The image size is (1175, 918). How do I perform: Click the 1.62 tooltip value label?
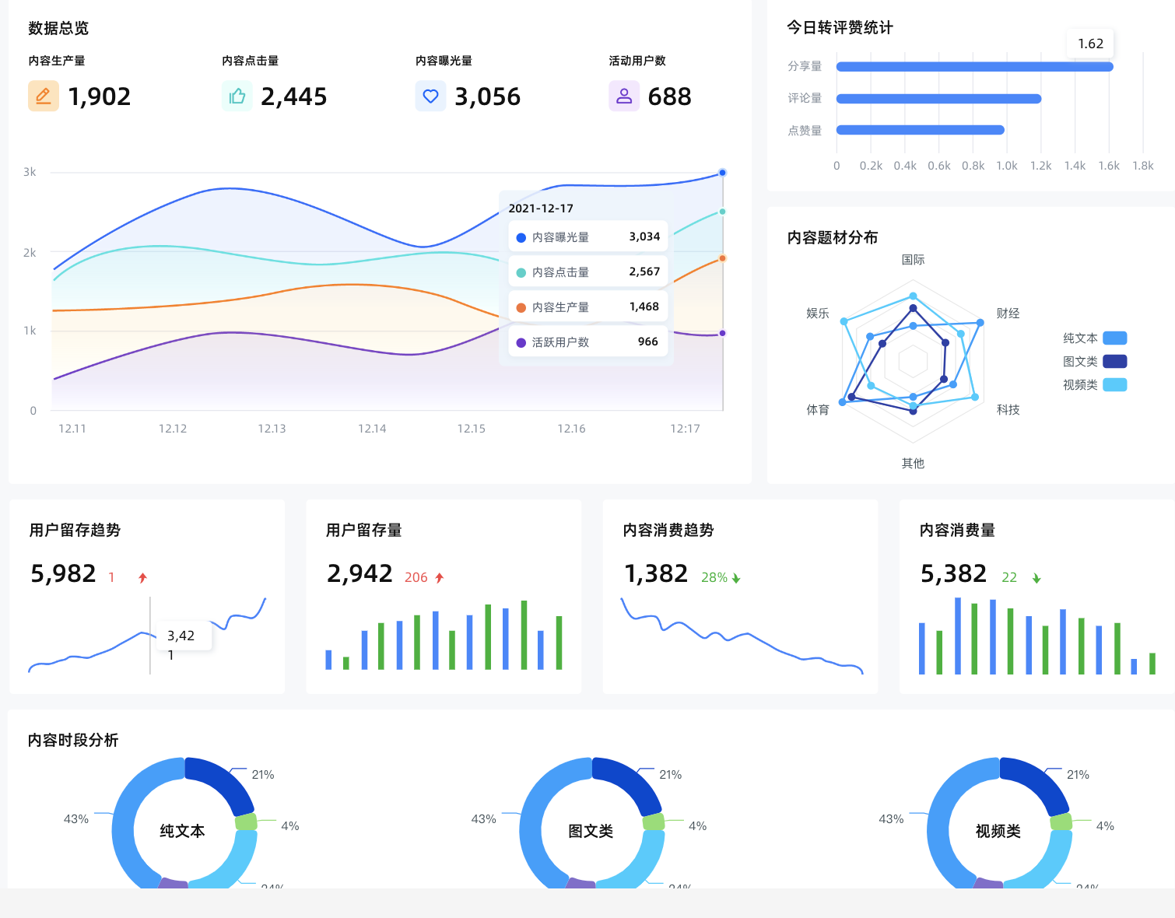(x=1090, y=44)
